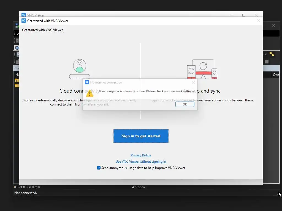Open the parent directory folder in background window

coord(17,80)
